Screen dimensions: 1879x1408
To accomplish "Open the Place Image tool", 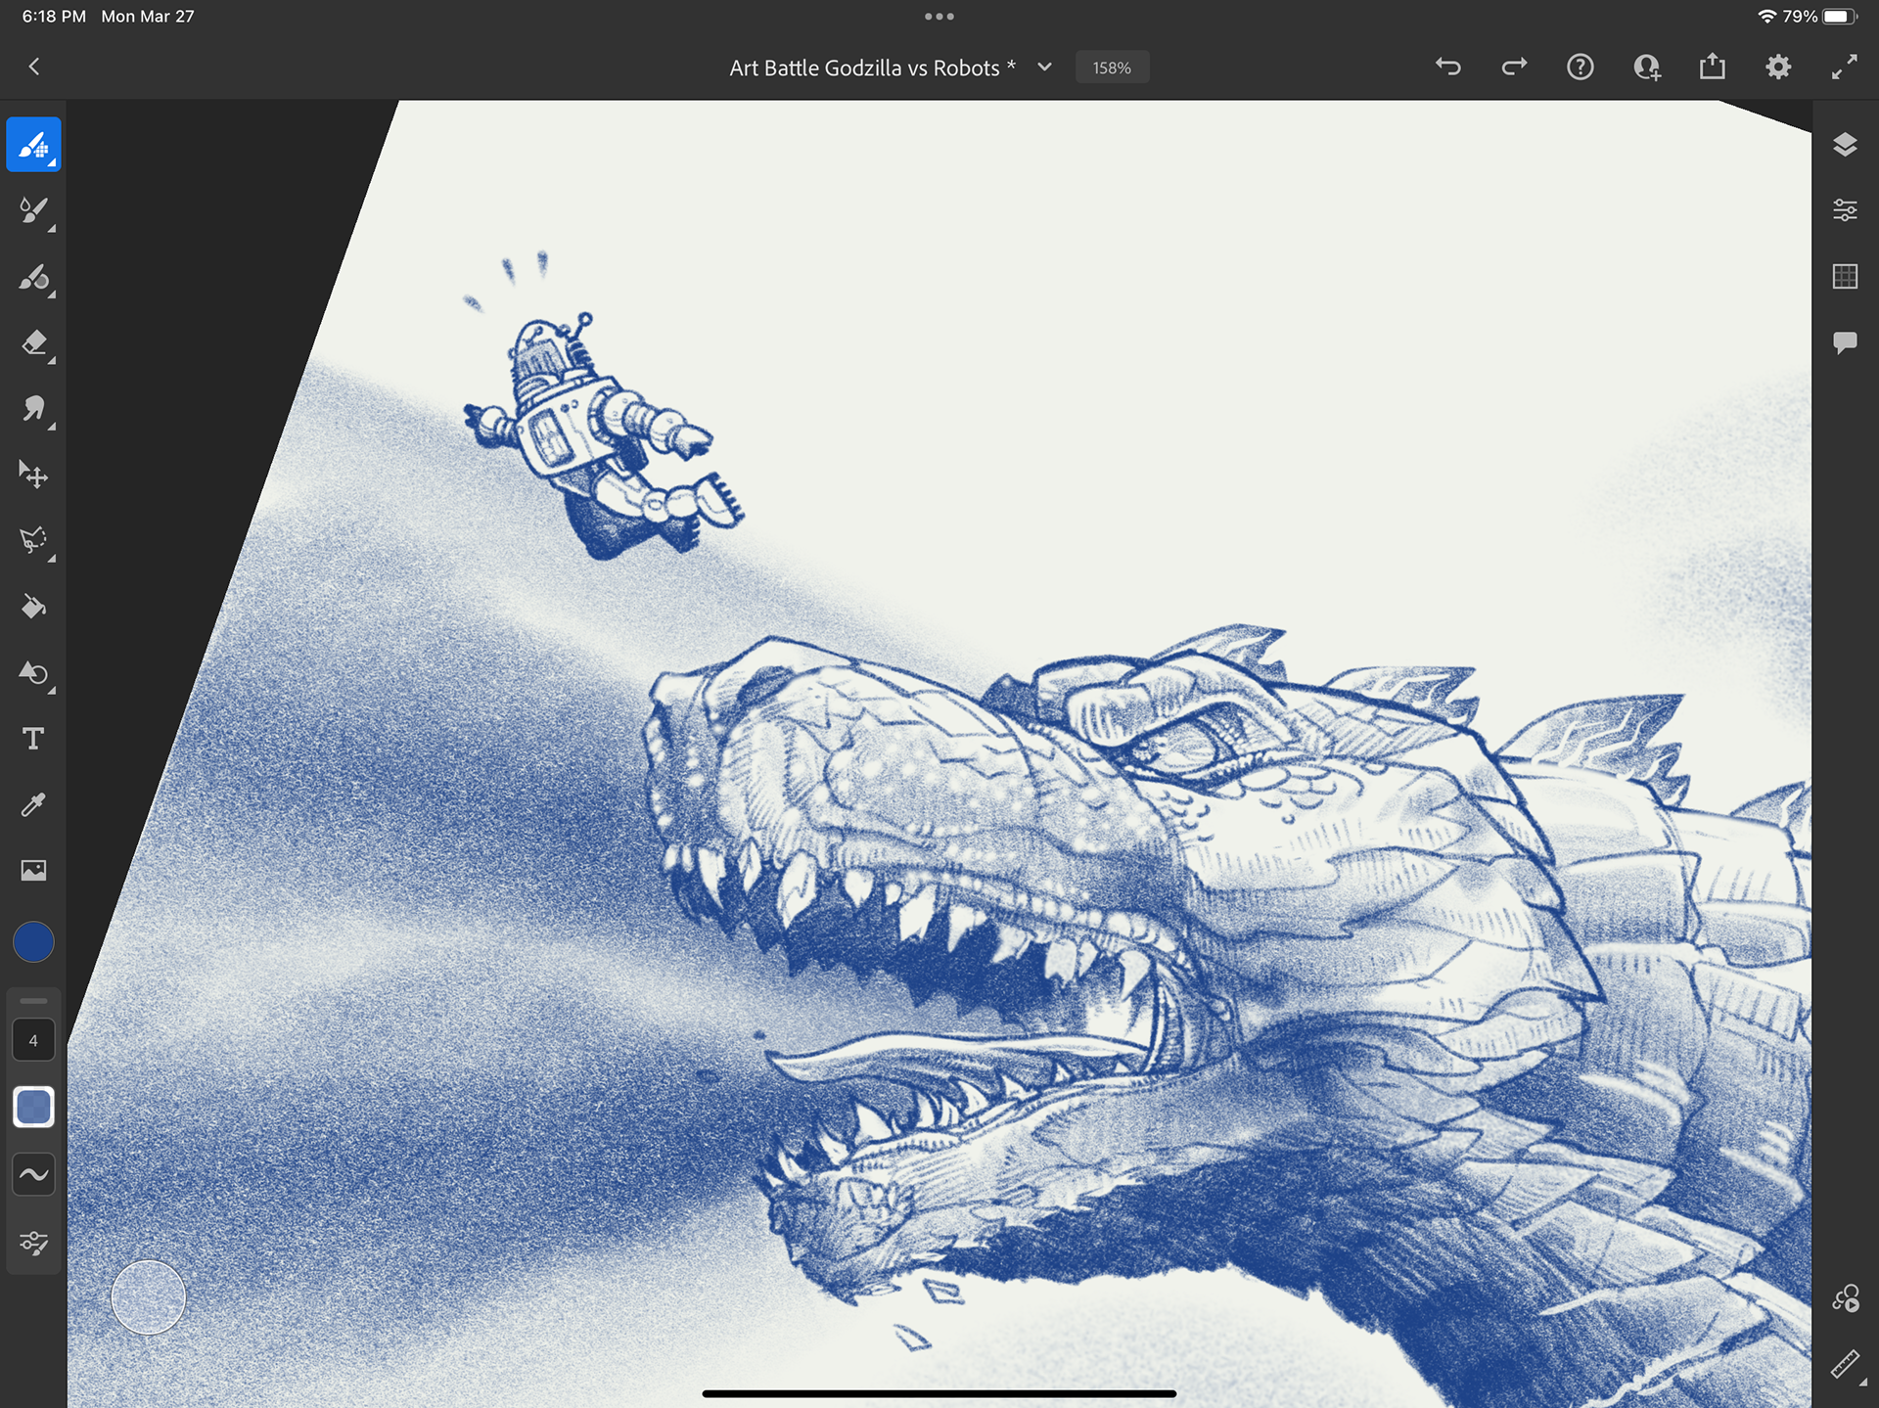I will pos(33,870).
